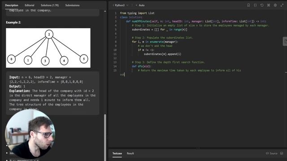Screen dimensions: 287x161
Task: Bookmark the code with the bookmark icon
Action: [x=248, y=5]
